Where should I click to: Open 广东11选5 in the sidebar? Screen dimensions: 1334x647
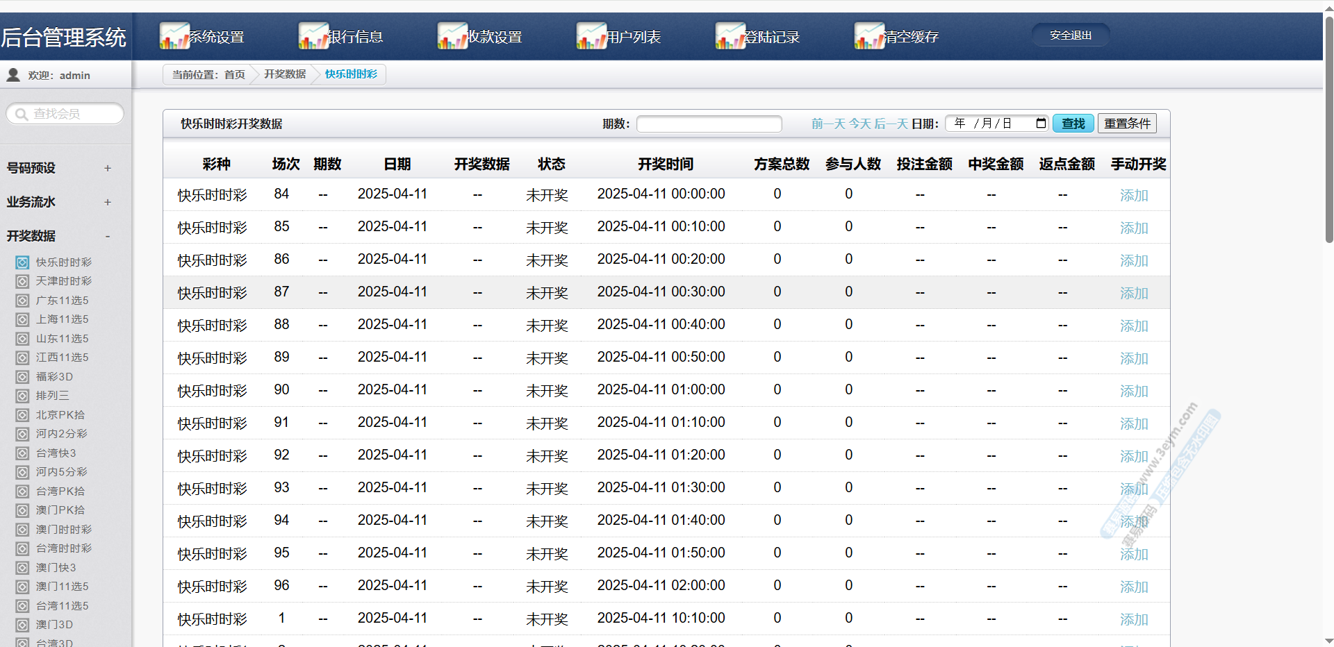63,301
